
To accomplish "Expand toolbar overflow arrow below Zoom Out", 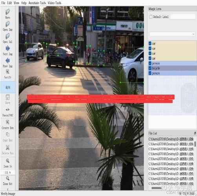I will [7, 189].
